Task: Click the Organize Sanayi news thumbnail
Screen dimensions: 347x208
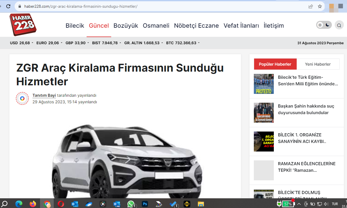Action: pos(264,142)
